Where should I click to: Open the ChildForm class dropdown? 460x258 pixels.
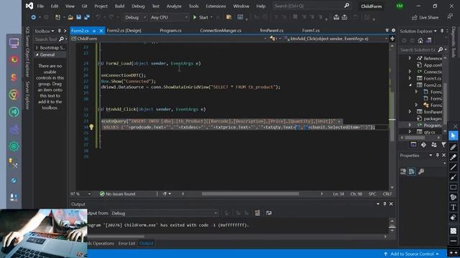pos(169,39)
